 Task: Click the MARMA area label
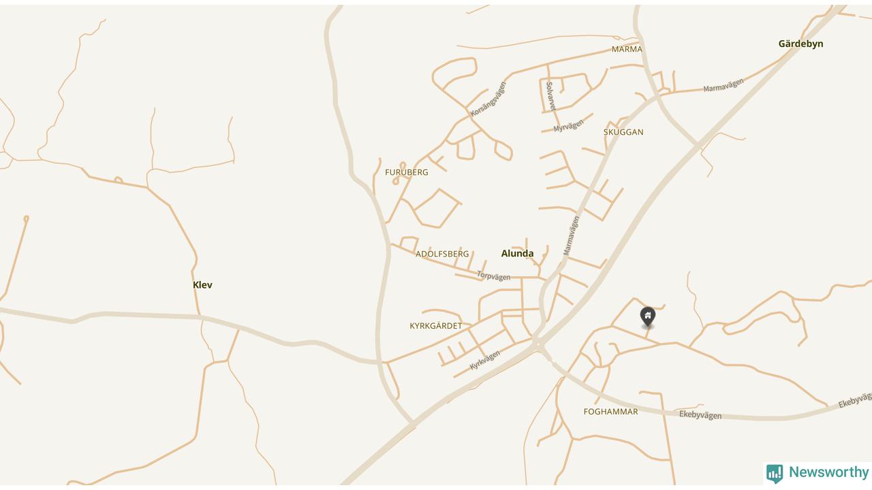(627, 49)
